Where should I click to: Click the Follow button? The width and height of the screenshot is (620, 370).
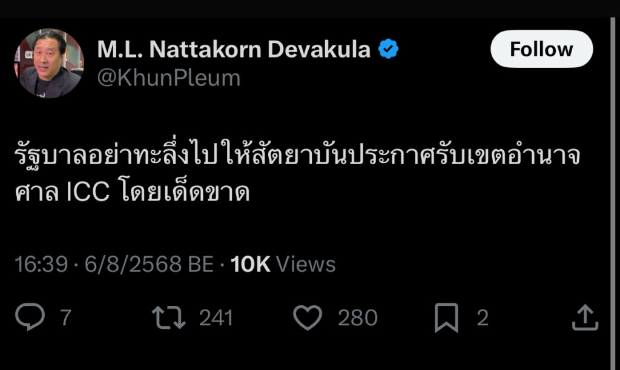pos(541,49)
